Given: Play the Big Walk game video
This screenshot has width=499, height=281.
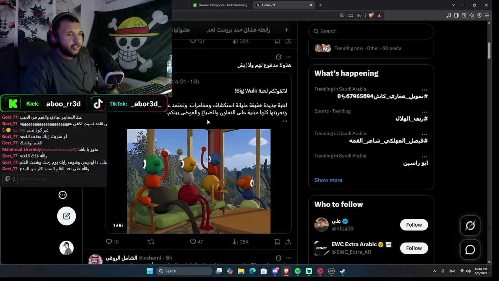Looking at the screenshot, I should (199, 181).
